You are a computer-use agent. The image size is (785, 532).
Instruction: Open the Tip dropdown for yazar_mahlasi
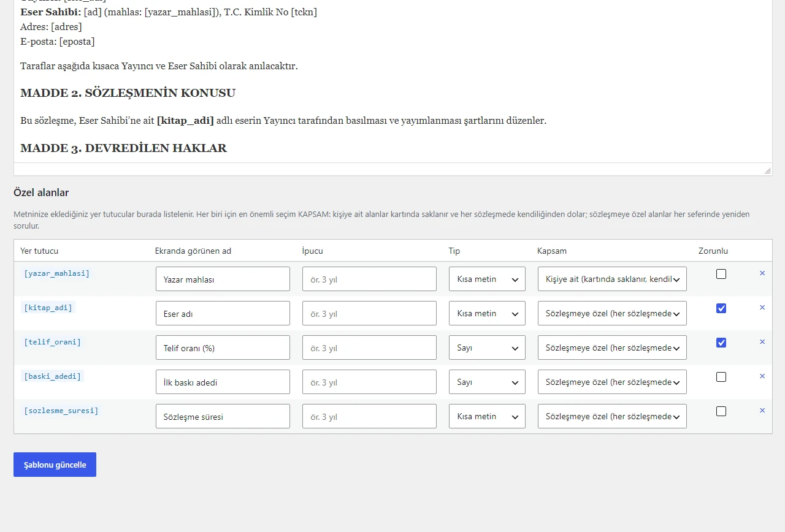487,279
